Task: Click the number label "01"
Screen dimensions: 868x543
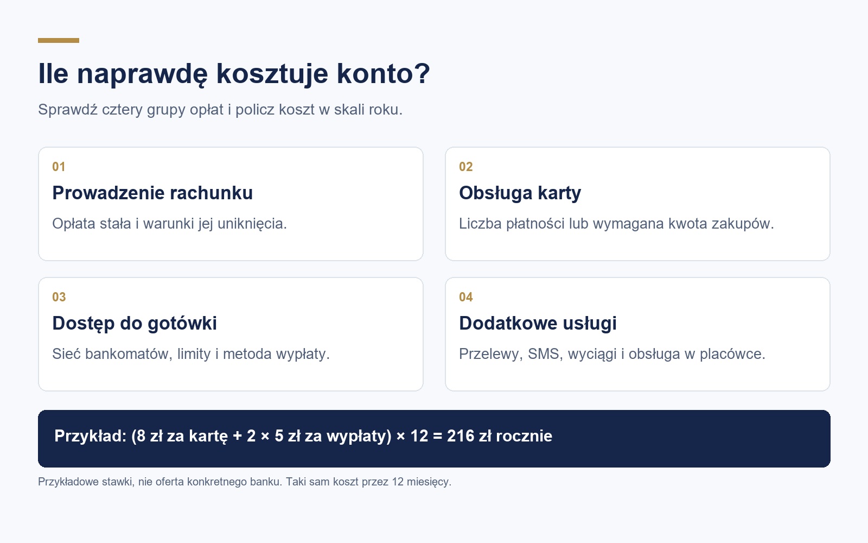Action: pos(59,167)
